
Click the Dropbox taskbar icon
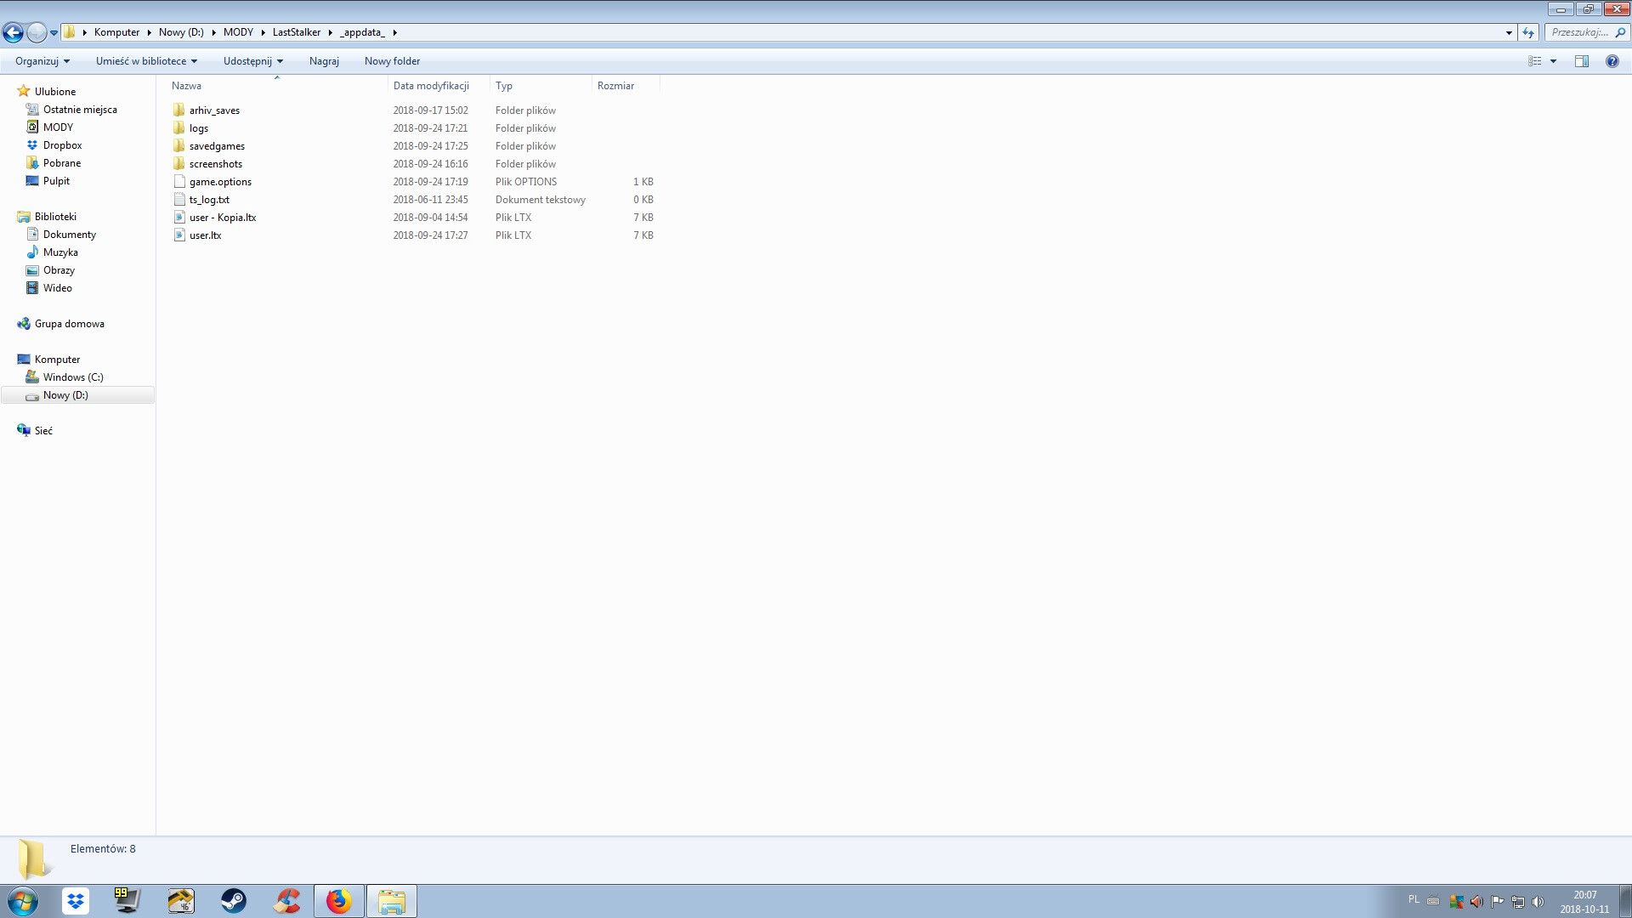(76, 901)
